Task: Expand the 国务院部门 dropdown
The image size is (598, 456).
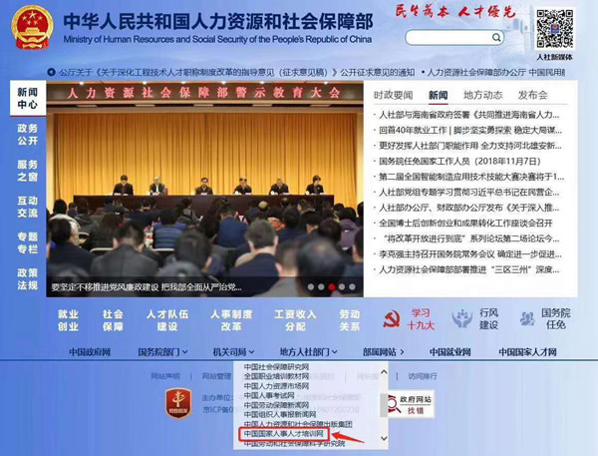Action: 162,352
